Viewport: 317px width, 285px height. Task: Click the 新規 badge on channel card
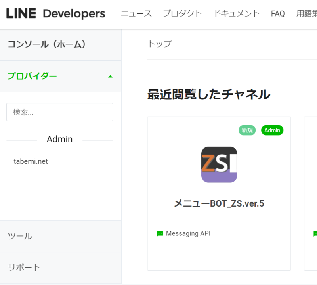click(x=247, y=130)
